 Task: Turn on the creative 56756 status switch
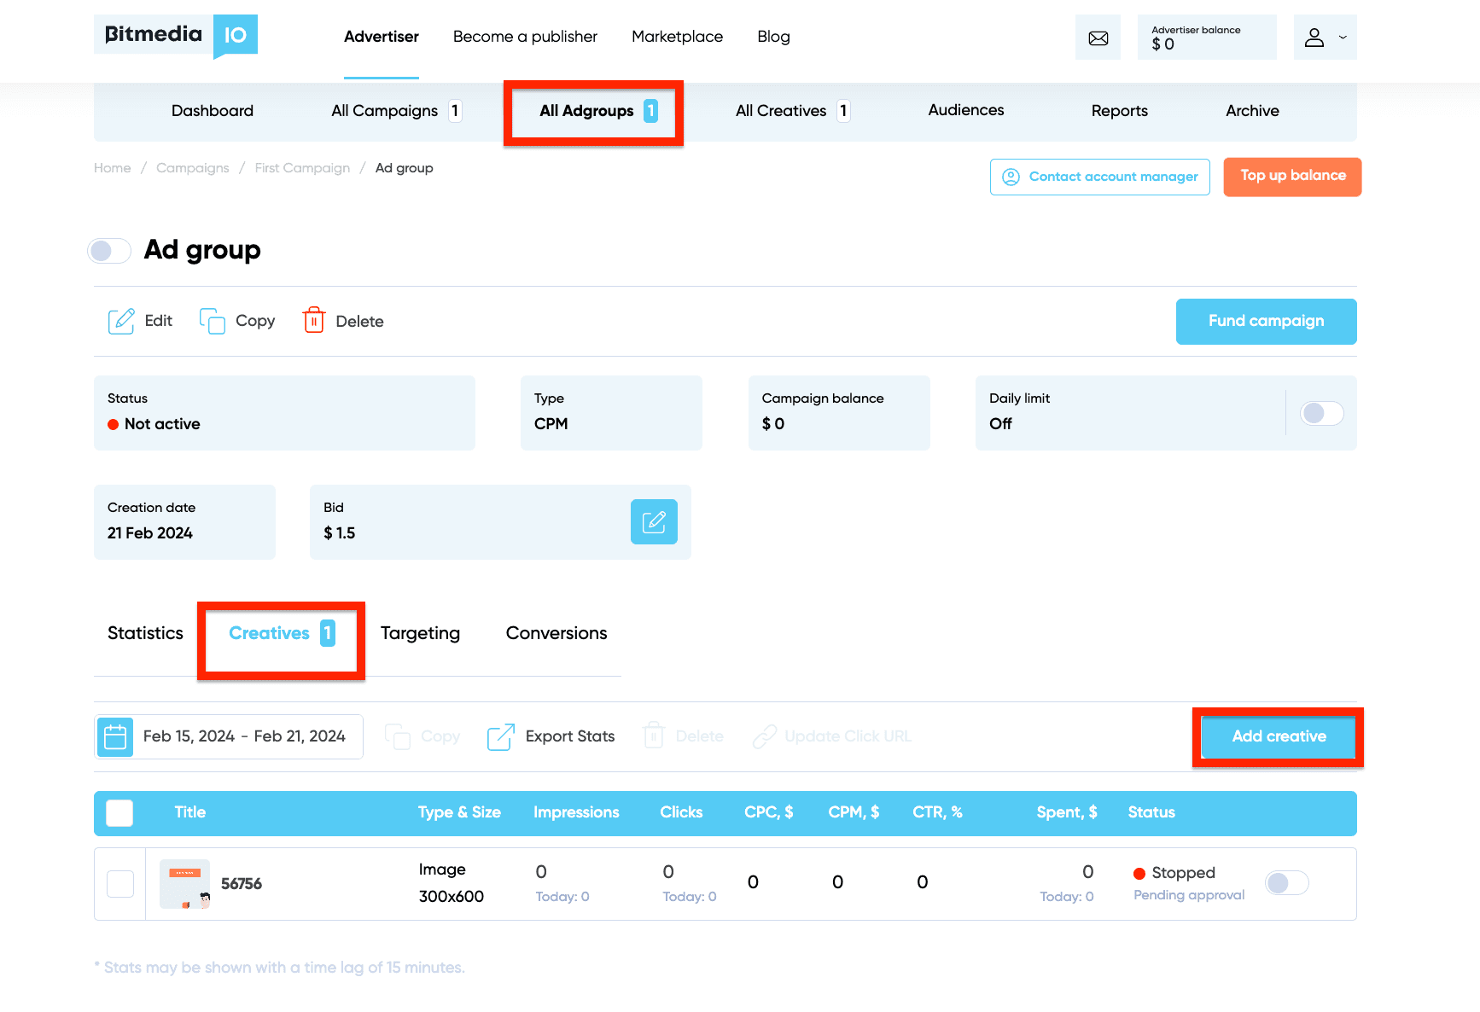tap(1286, 883)
